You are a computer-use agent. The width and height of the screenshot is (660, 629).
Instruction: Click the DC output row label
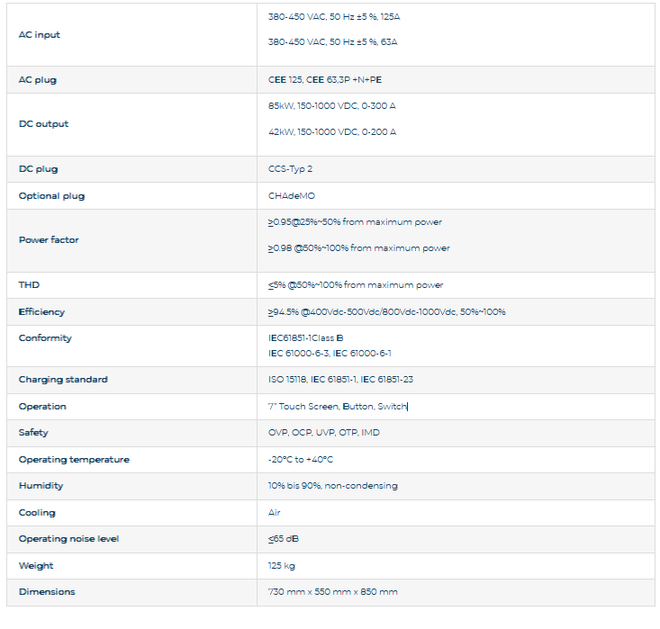coord(43,124)
